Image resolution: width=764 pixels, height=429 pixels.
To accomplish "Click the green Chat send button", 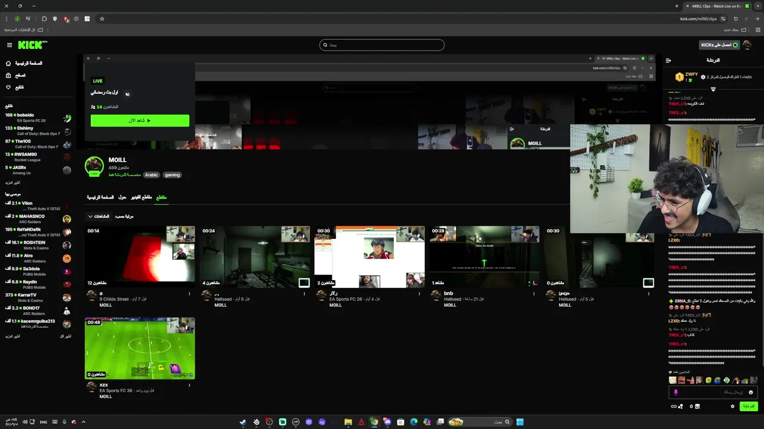I will [748, 406].
